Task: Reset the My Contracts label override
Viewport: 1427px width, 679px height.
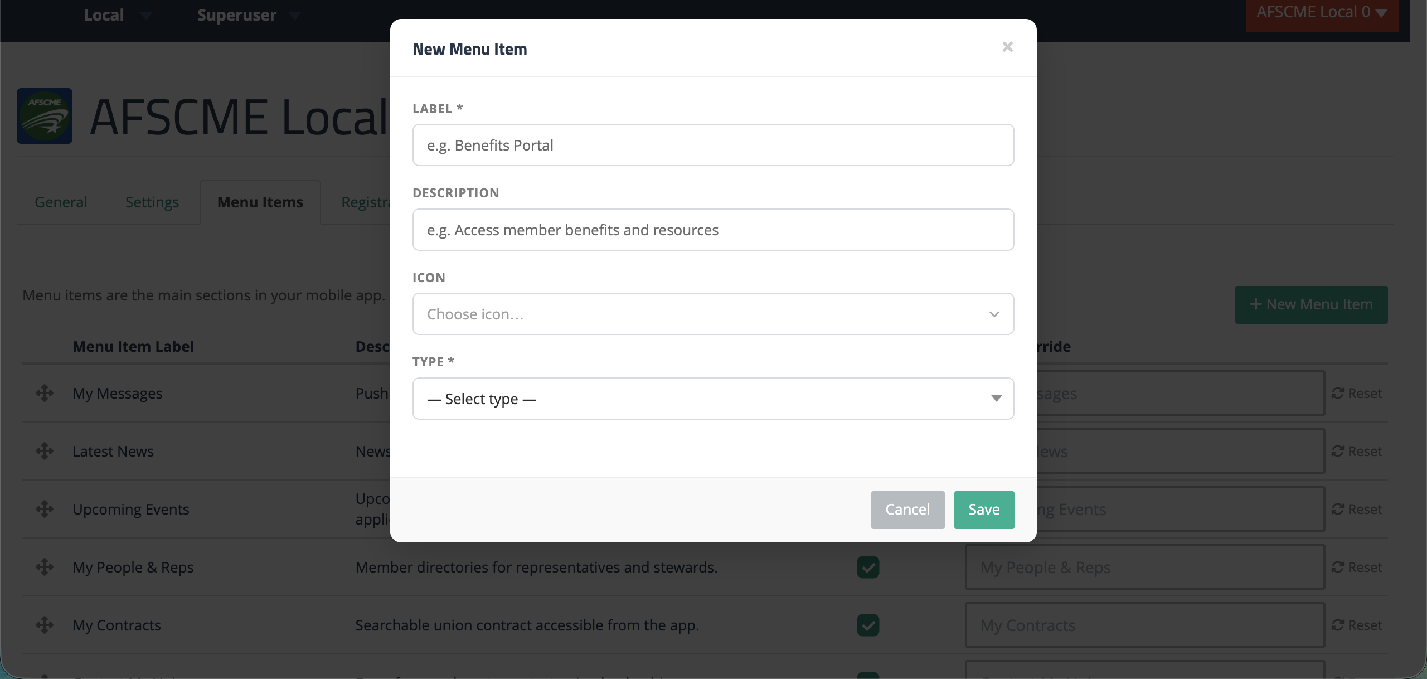Action: 1357,625
